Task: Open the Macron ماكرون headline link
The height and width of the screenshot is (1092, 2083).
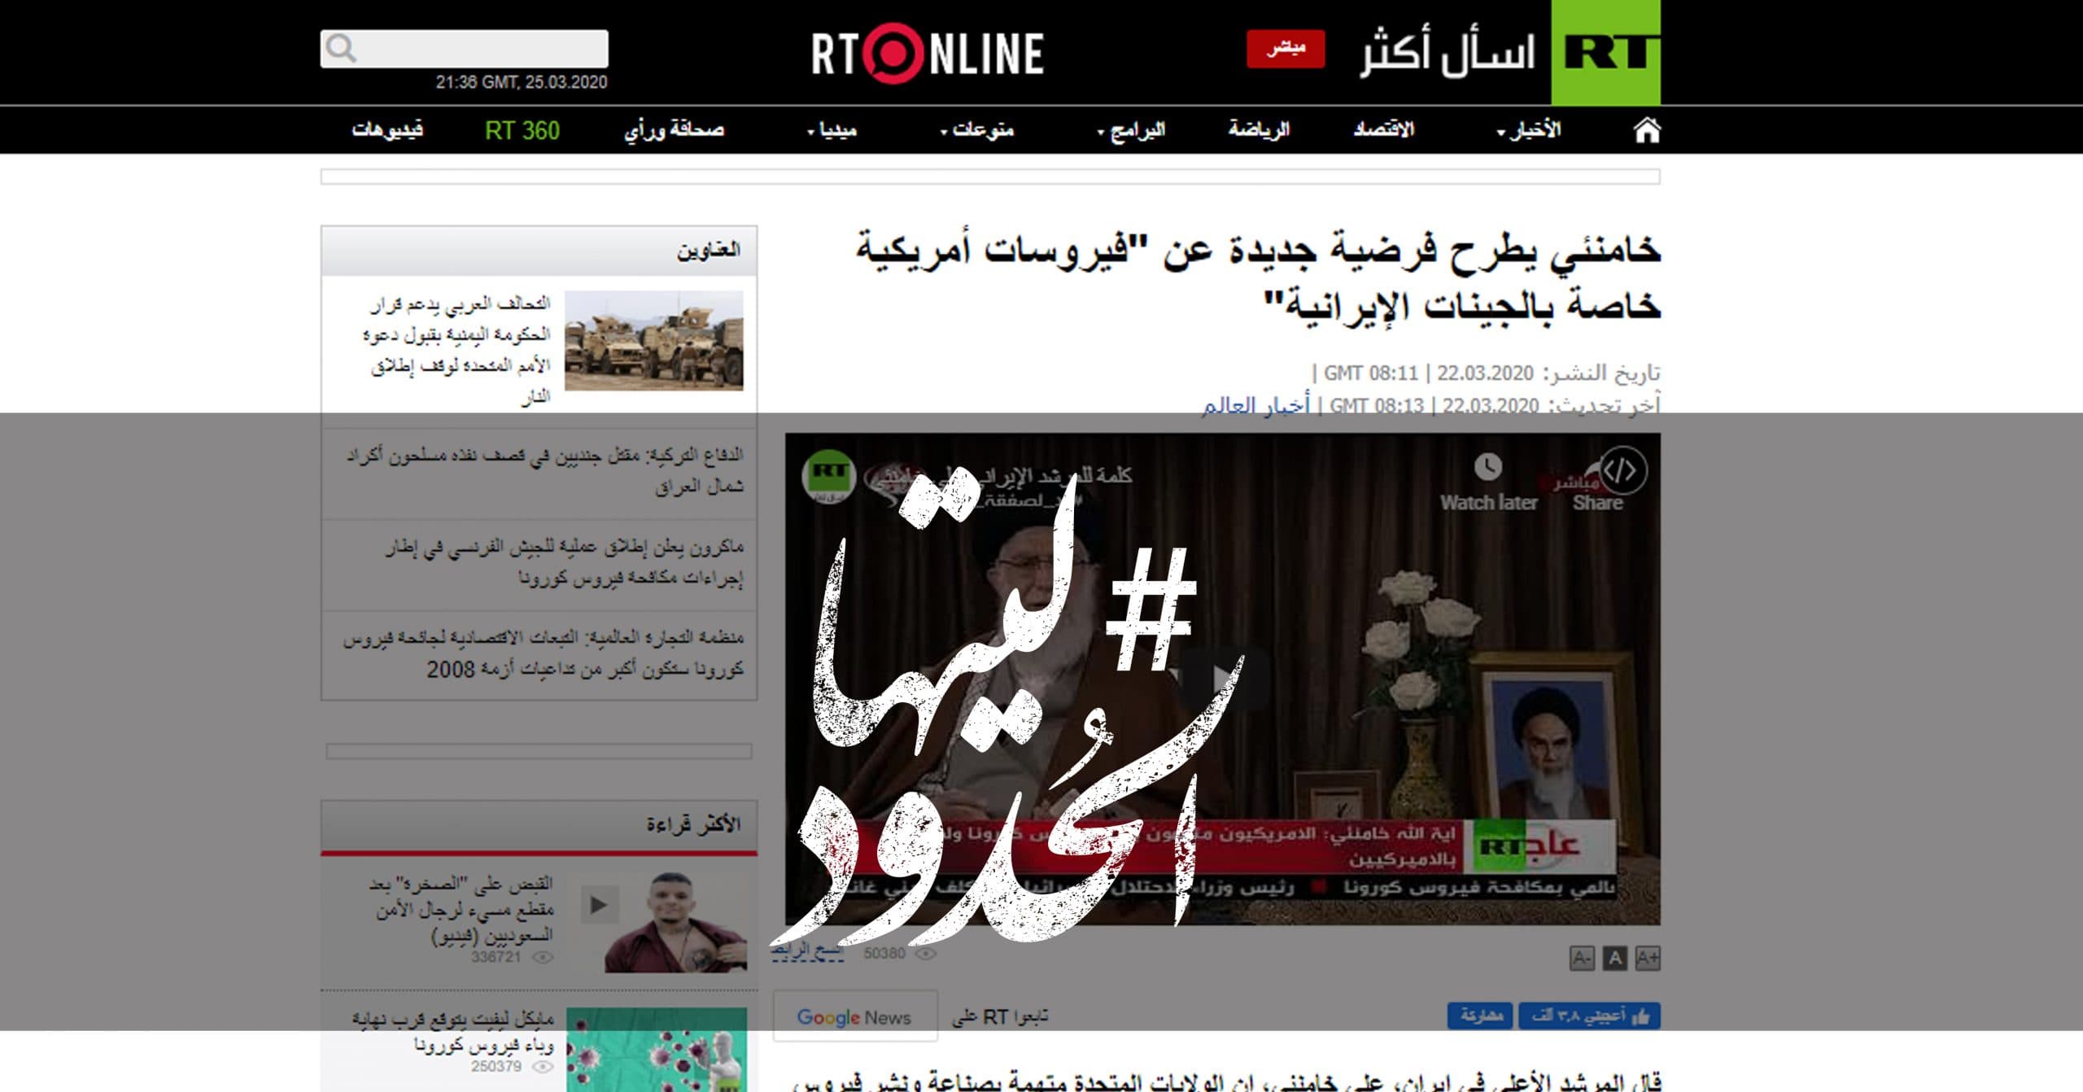Action: 565,563
